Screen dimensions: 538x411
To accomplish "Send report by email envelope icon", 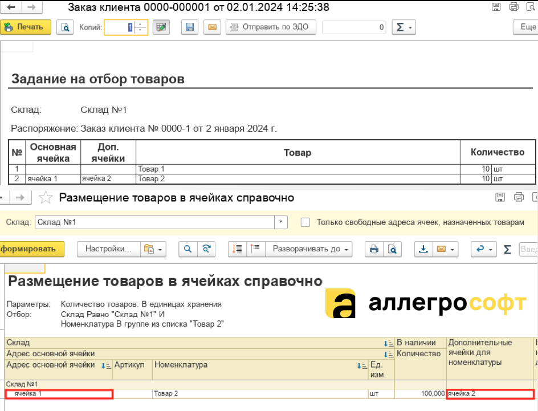I will pyautogui.click(x=441, y=249).
